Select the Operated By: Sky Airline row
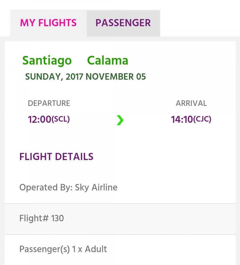 [120, 187]
